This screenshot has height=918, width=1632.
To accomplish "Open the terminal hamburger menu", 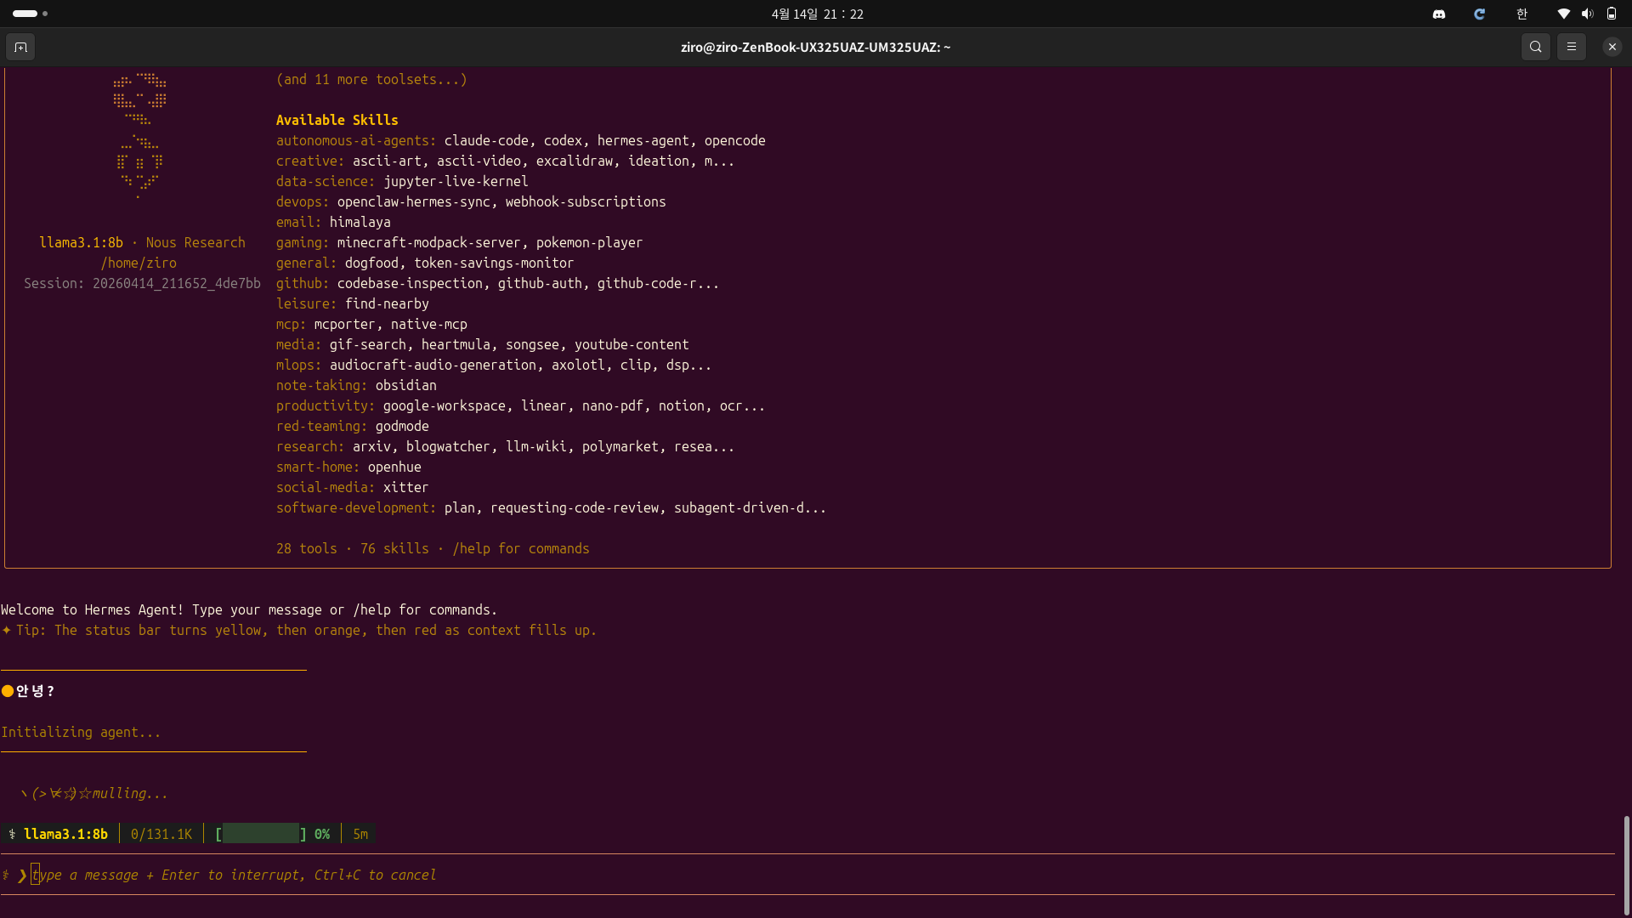I will [x=1571, y=47].
